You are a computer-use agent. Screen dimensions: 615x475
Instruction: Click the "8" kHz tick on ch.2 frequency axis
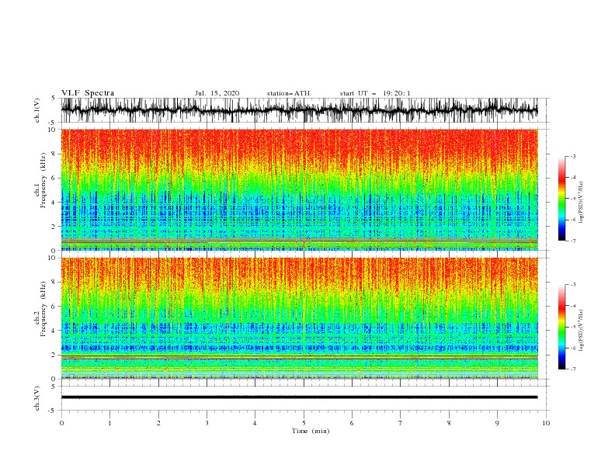coord(54,283)
